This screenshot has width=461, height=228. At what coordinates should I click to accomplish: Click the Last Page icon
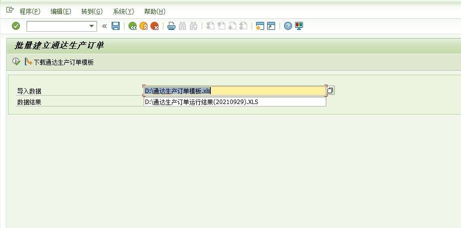pyautogui.click(x=243, y=26)
